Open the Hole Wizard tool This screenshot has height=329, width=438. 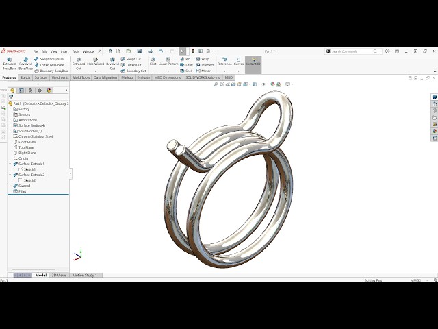96,62
